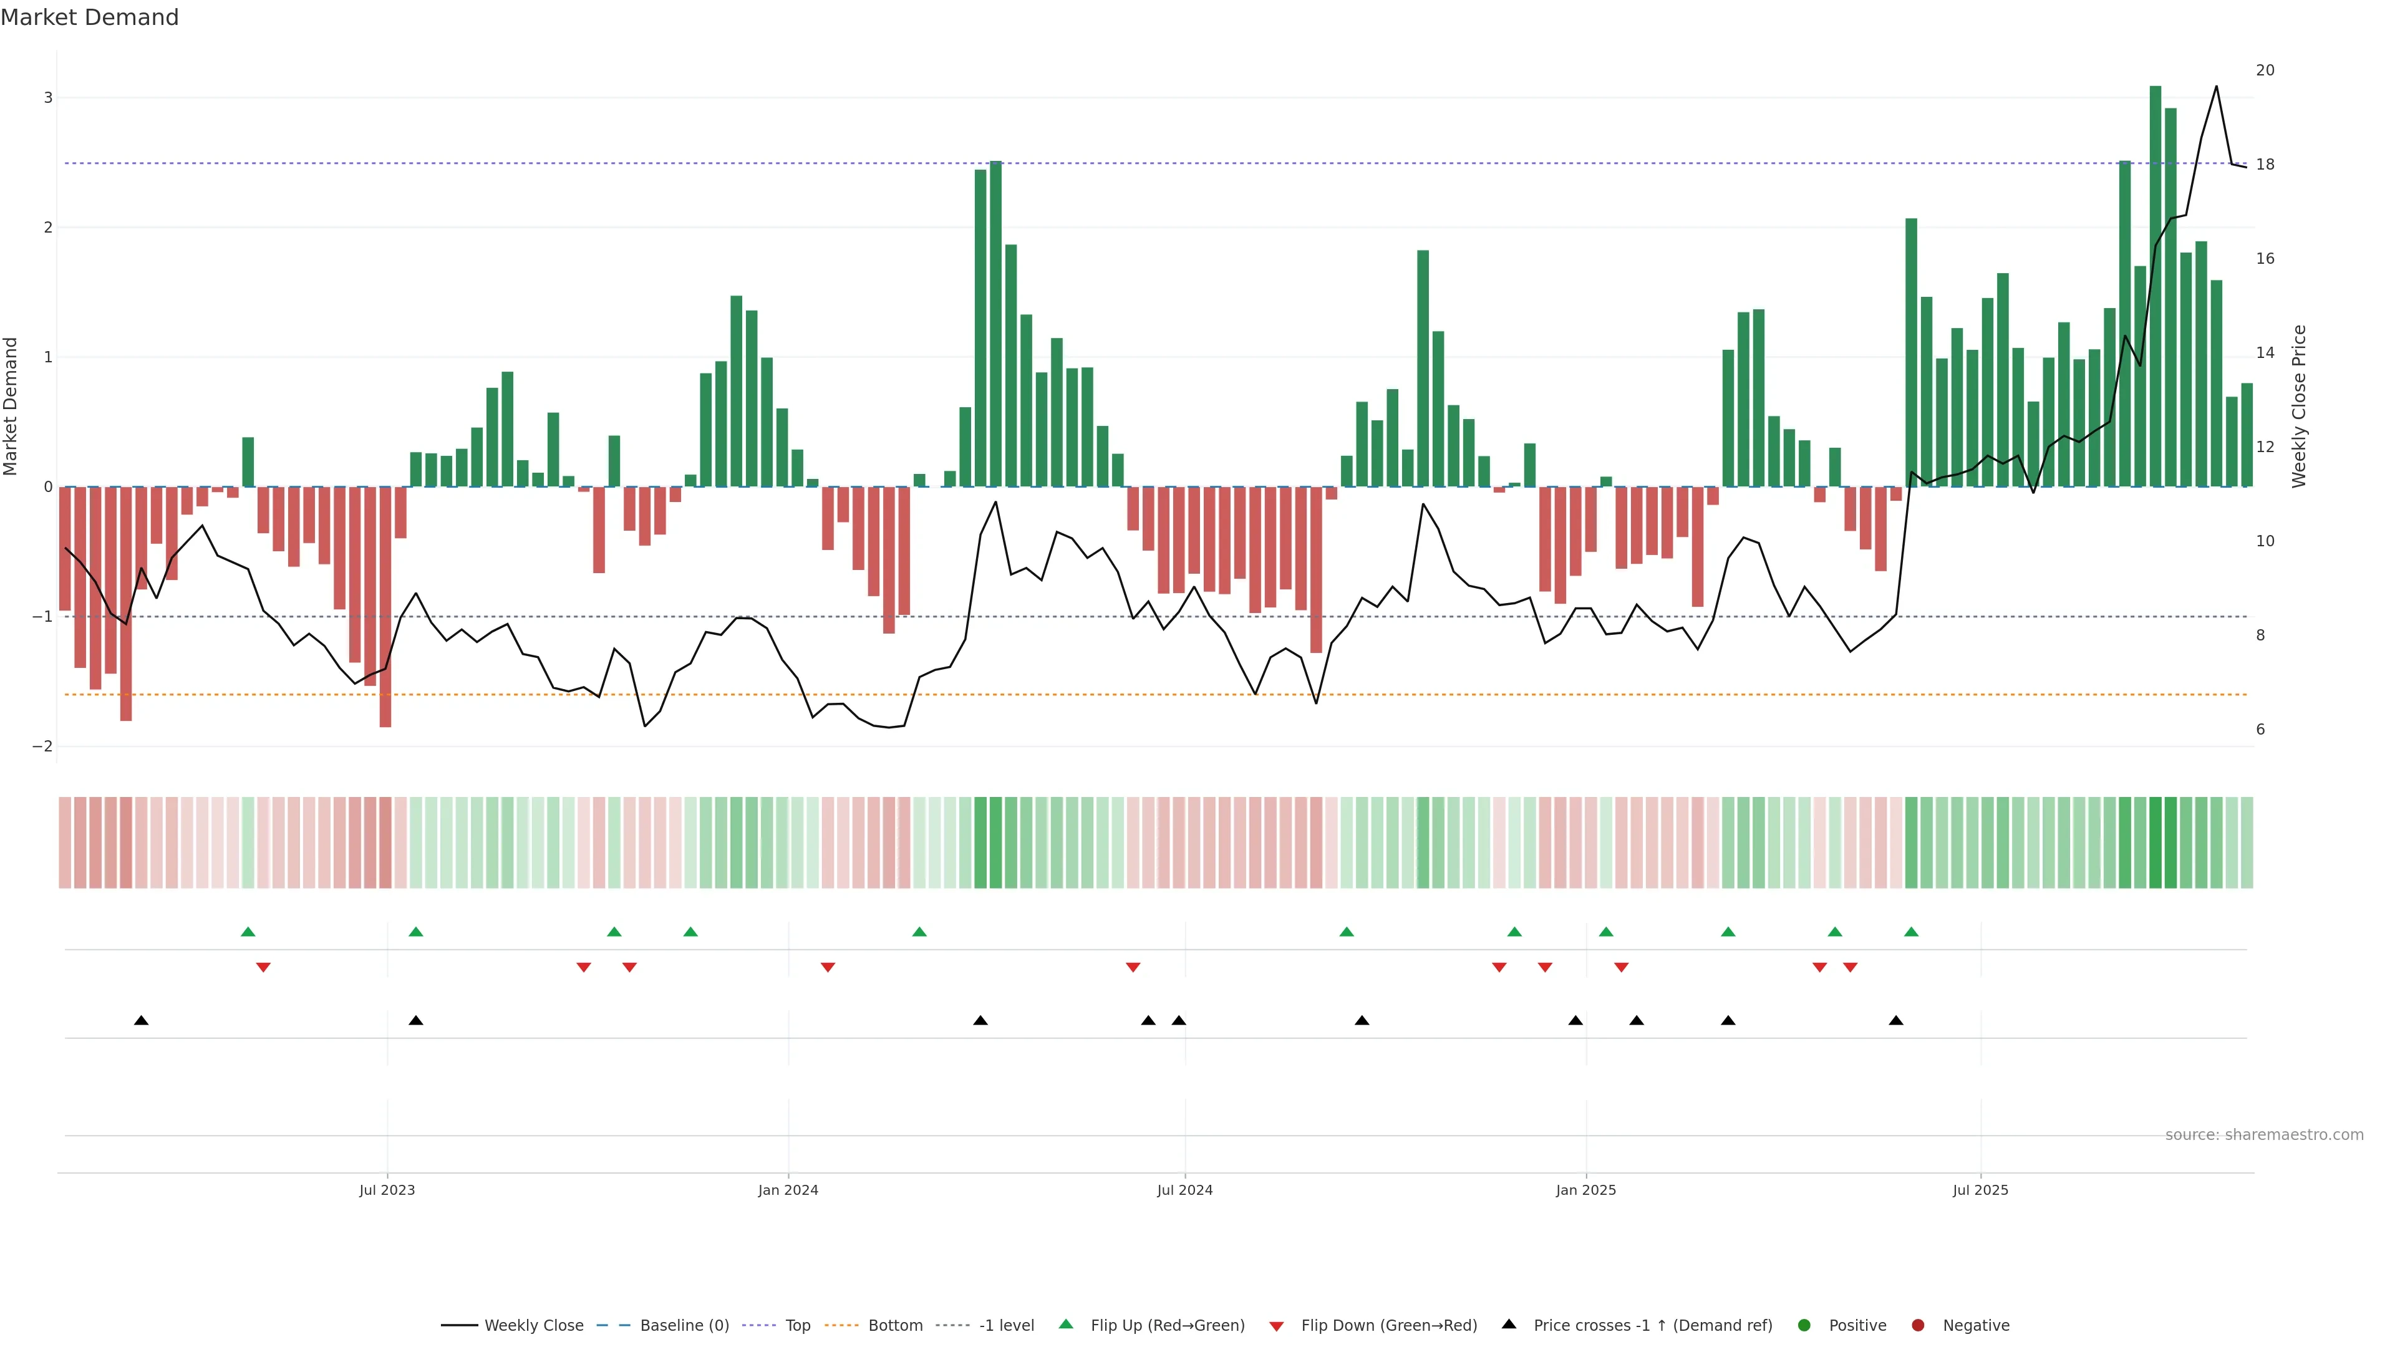Click the Market Demand chart title
This screenshot has width=2395, height=1347.
click(89, 17)
